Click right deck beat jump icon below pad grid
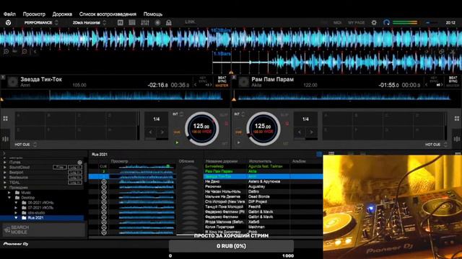 (457, 139)
